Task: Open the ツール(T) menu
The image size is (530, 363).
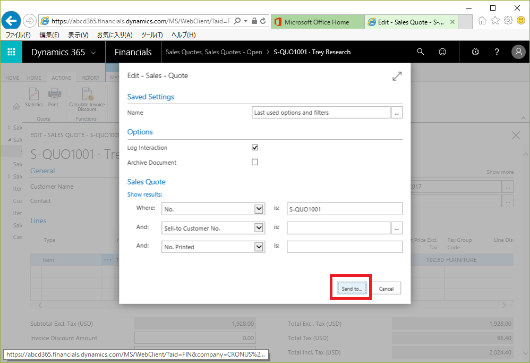Action: click(152, 35)
